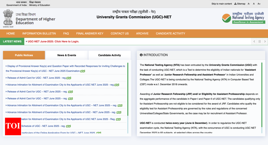
Task: Pause the latest news ticker
Action: (259, 41)
